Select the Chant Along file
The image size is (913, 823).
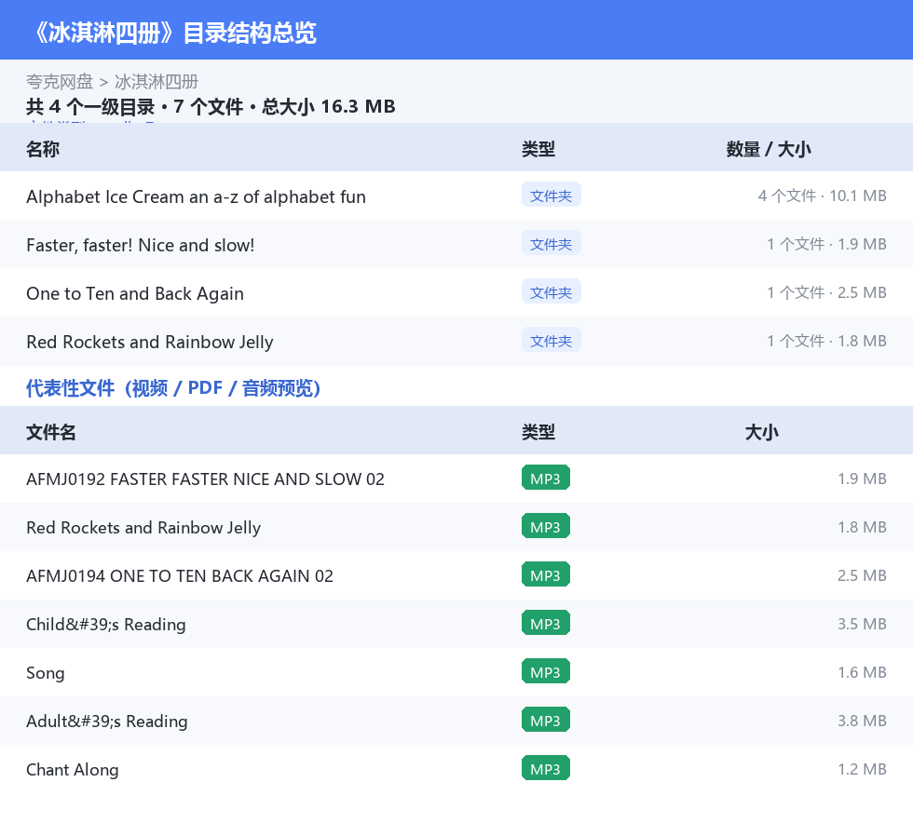(x=456, y=768)
